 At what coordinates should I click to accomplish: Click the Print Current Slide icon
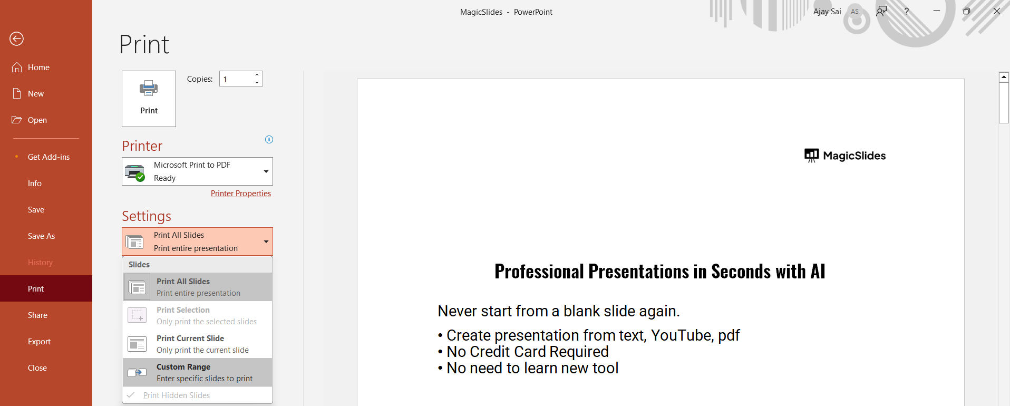(x=137, y=344)
